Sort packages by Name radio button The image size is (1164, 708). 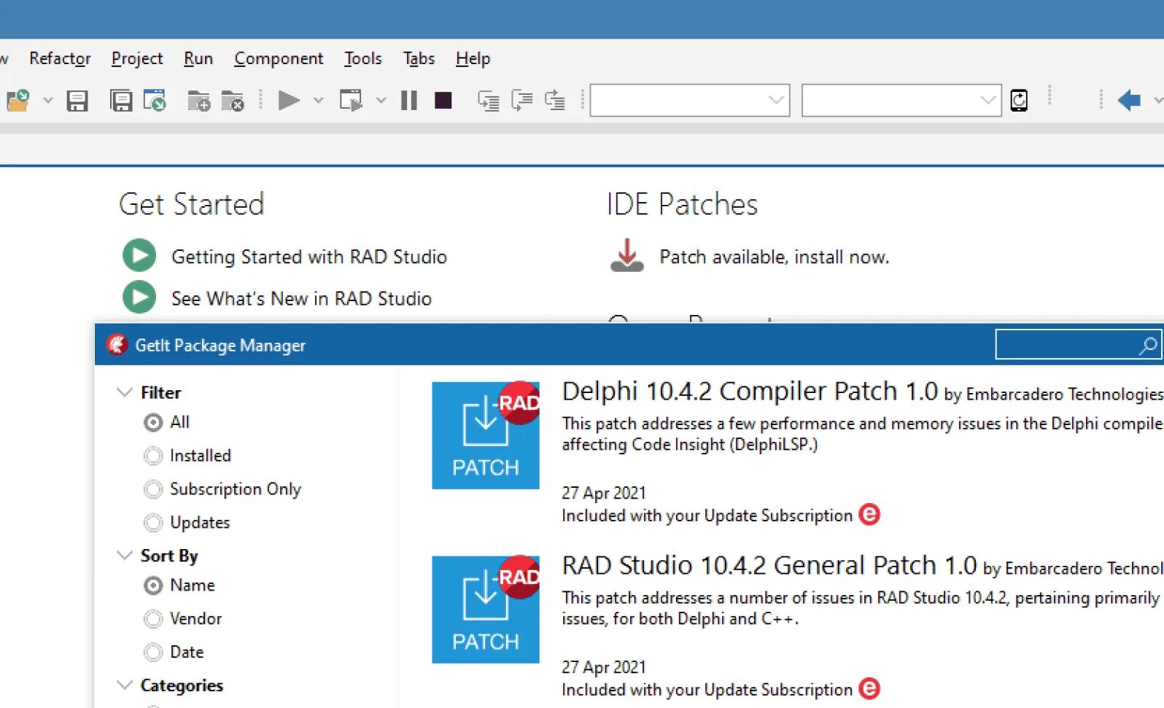153,586
